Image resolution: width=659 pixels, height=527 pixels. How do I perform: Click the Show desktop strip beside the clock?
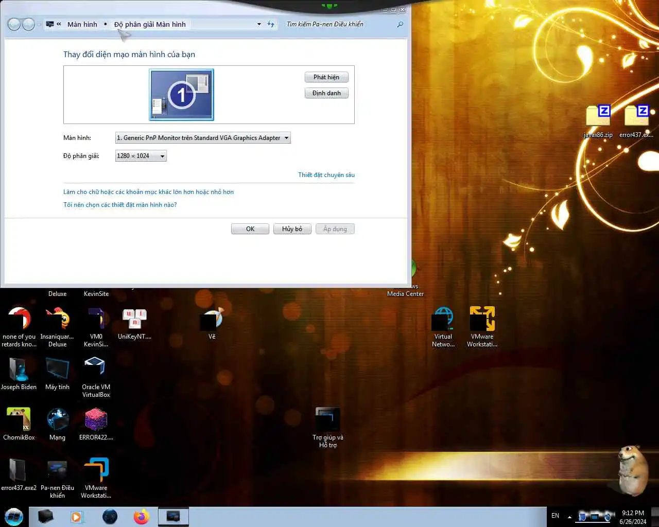655,517
